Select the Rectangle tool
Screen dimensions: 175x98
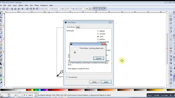pos(1,32)
